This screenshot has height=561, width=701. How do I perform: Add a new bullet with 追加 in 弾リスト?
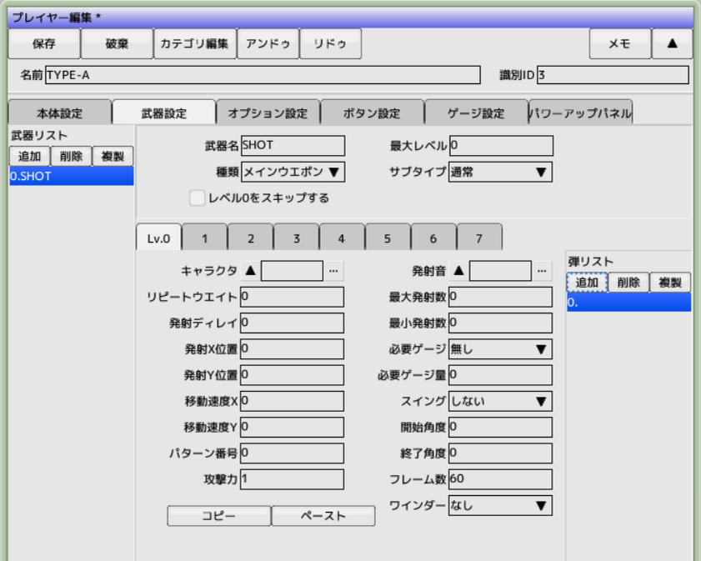click(x=587, y=283)
